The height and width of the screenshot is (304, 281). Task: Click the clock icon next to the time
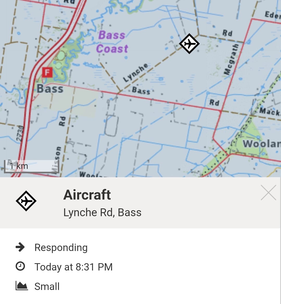[x=21, y=267]
